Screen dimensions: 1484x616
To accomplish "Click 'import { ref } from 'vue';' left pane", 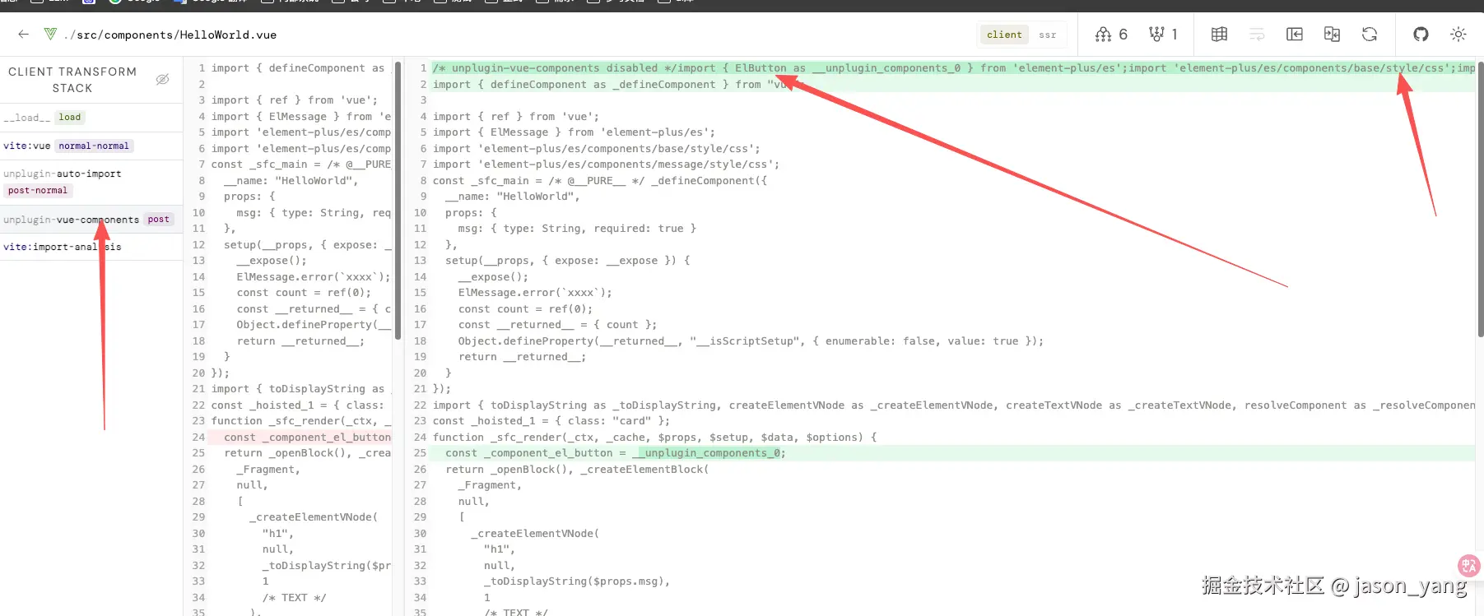I will [x=295, y=100].
